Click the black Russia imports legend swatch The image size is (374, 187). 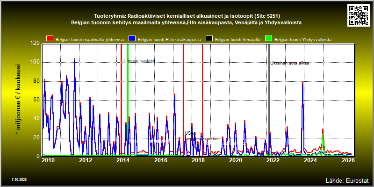click(209, 39)
